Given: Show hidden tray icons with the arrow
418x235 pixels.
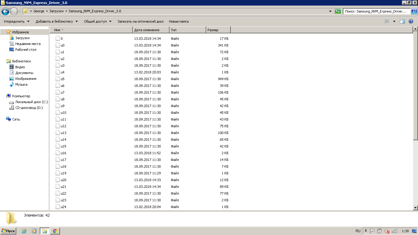Looking at the screenshot, I should click(x=366, y=231).
